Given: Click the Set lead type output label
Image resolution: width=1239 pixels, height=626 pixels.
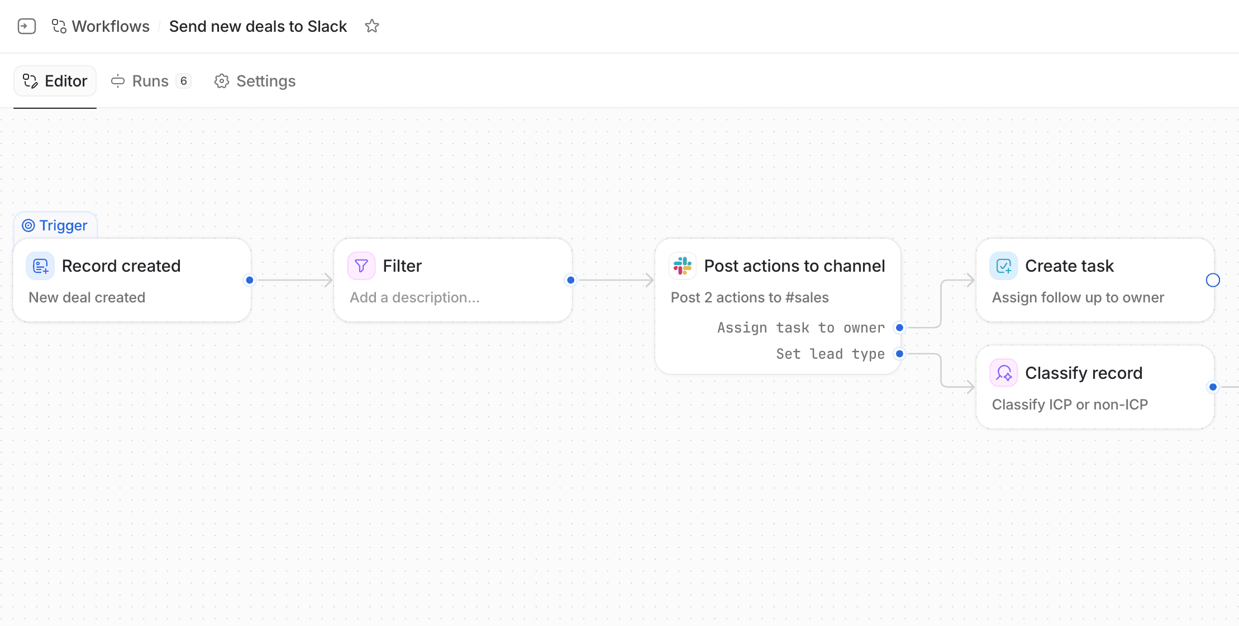Looking at the screenshot, I should point(830,354).
